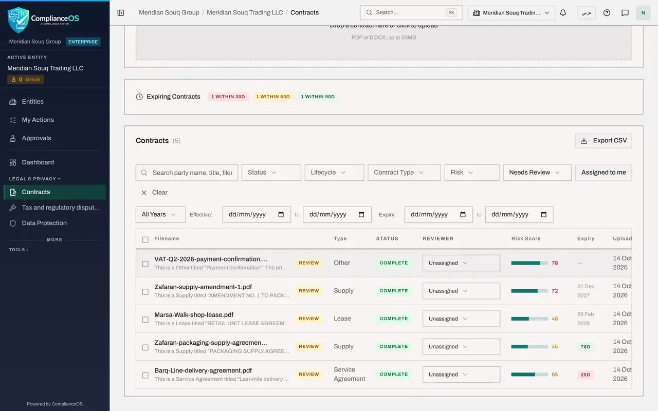Open notifications bell
The image size is (658, 411).
point(563,13)
